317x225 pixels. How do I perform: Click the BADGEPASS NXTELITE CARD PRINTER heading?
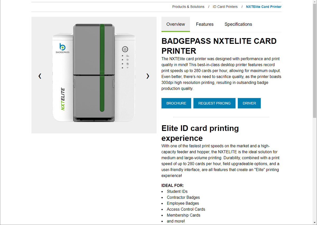coord(219,46)
